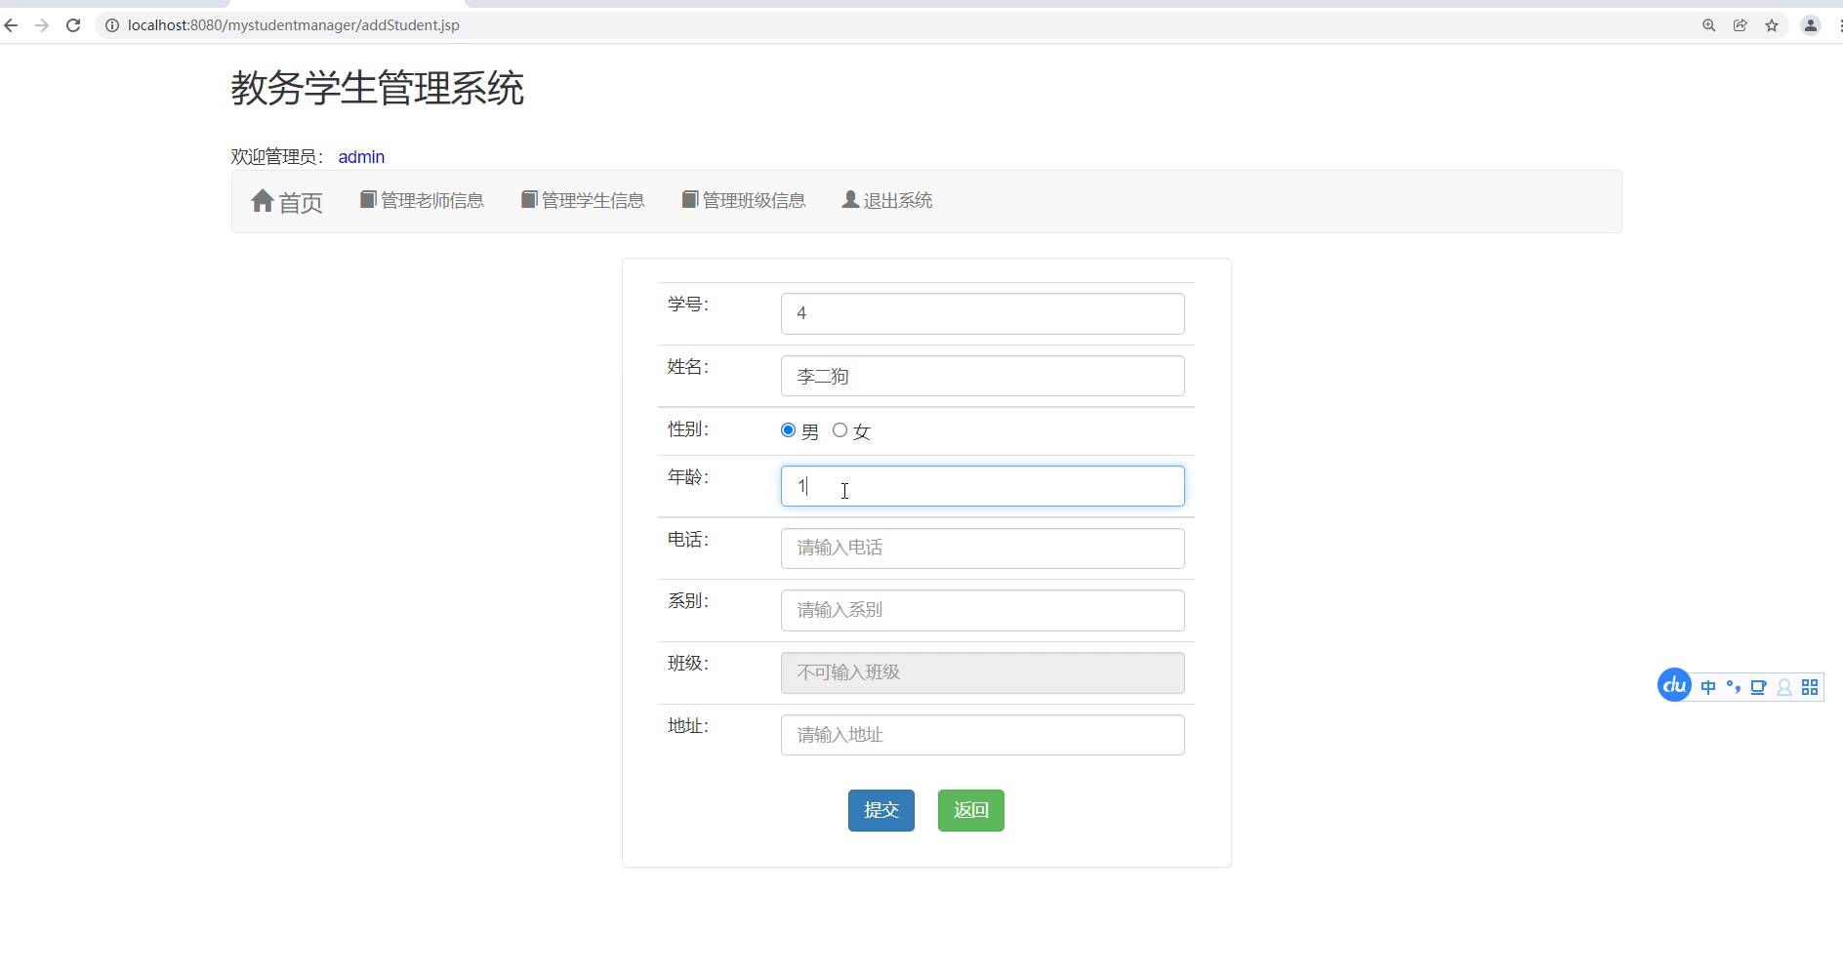Click the admin username link
Screen dimensions: 1843x976
point(361,157)
